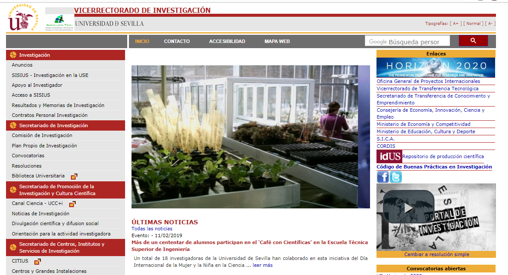Screen dimensions: 508x275
Task: Open the Facebook icon link
Action: tap(383, 177)
